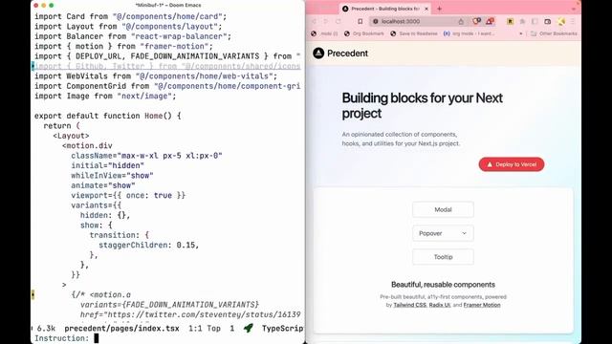Click the import WebVitals code line

click(x=156, y=76)
